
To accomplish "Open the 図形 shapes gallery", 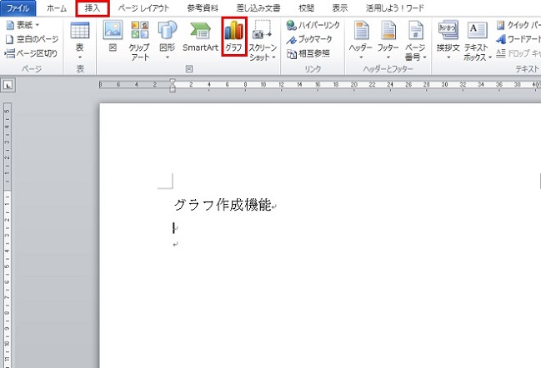I will 167,40.
